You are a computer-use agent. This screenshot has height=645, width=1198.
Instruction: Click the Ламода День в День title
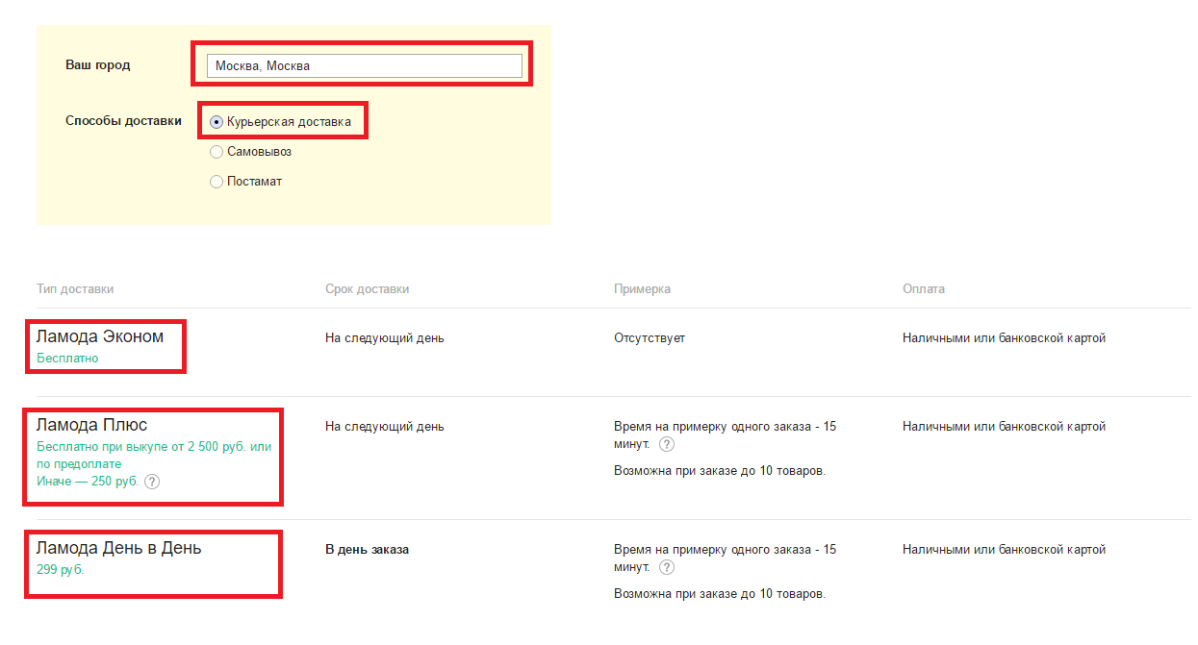pyautogui.click(x=119, y=548)
